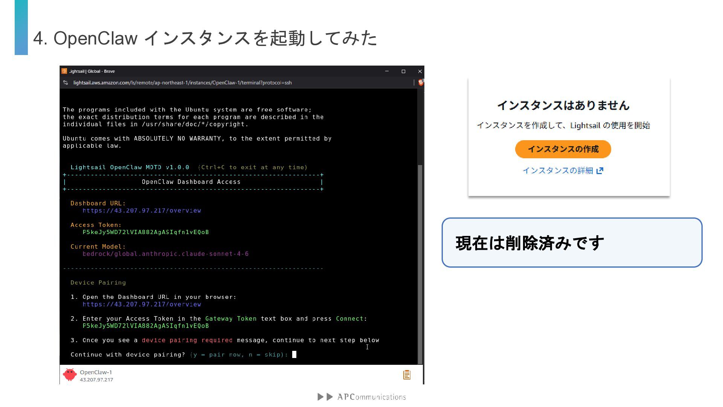The image size is (723, 407).
Task: Click the Dashboard URL under step 1
Action: coord(142,304)
